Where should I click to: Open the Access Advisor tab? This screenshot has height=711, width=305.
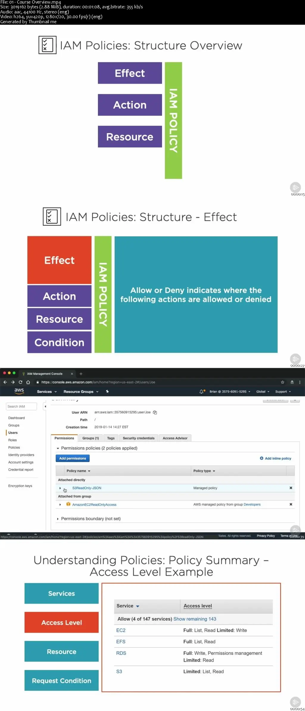pyautogui.click(x=175, y=438)
